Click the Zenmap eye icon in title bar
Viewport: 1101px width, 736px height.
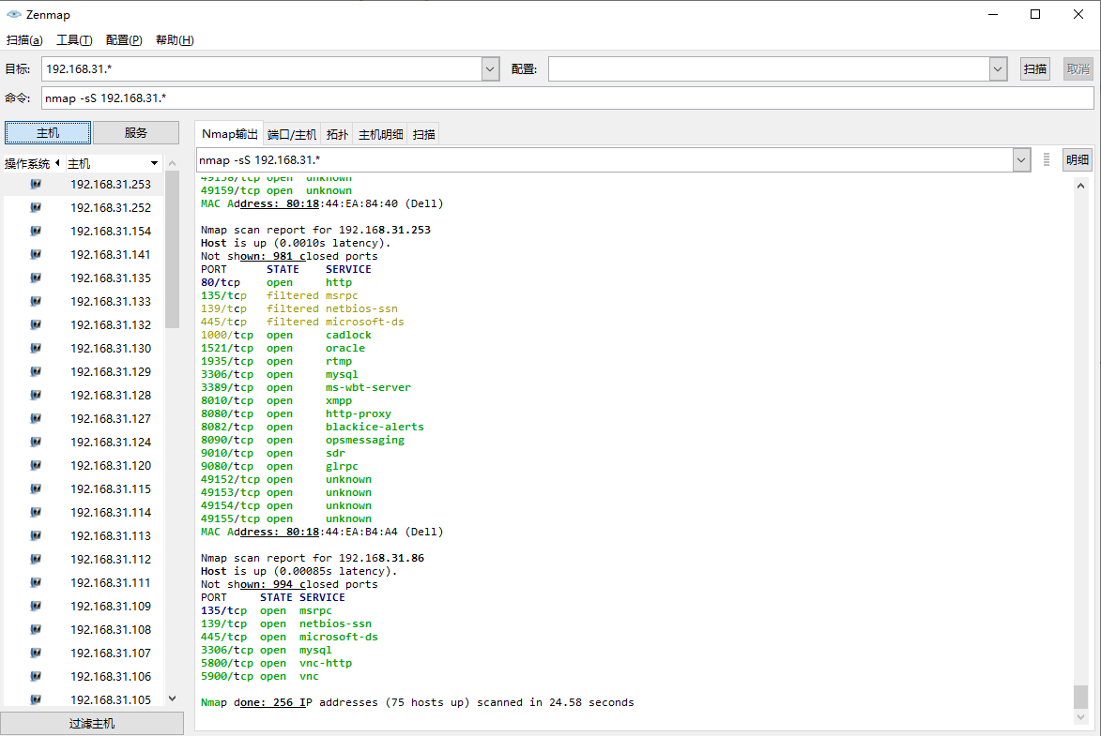[x=13, y=14]
